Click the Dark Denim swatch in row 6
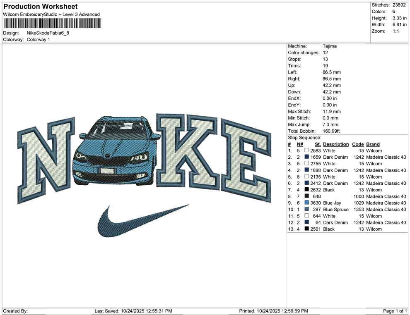Screen dimensions: 410x315 coord(307,183)
